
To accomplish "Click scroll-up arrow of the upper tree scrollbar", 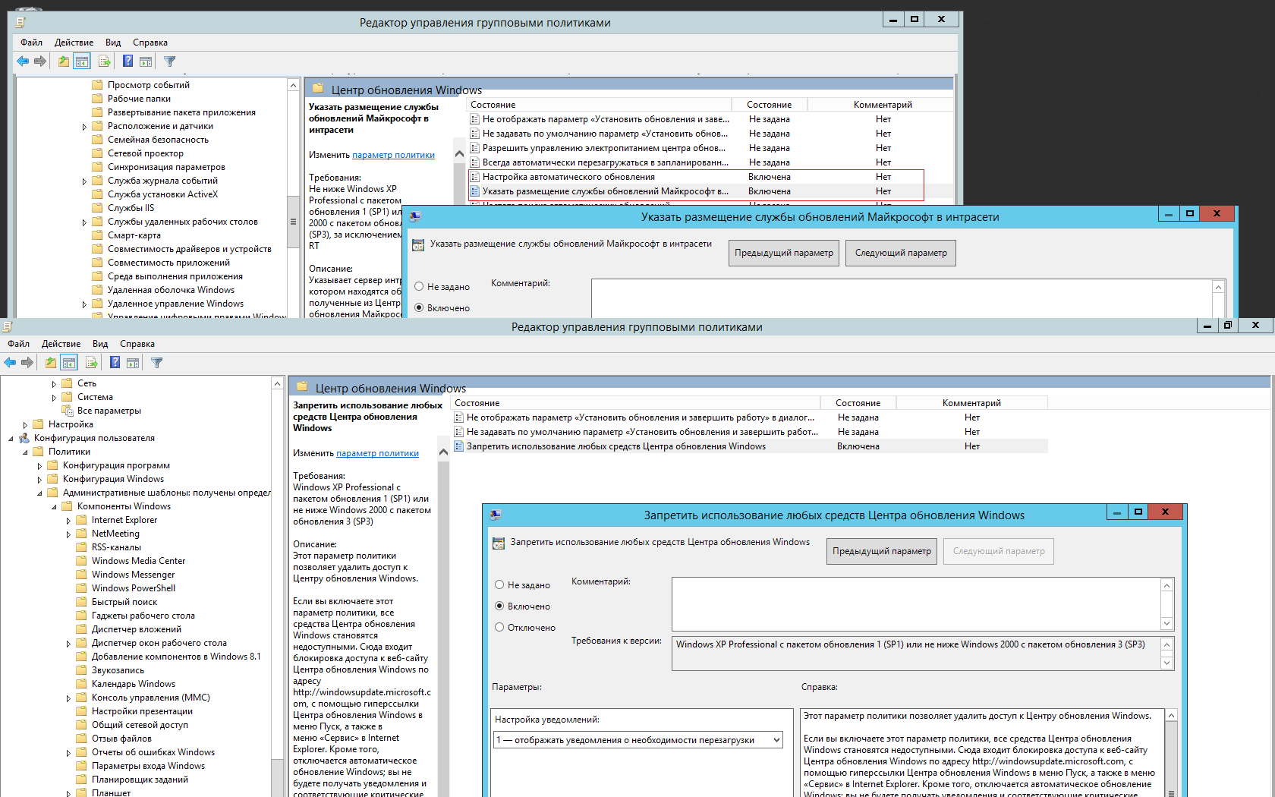I will (293, 86).
